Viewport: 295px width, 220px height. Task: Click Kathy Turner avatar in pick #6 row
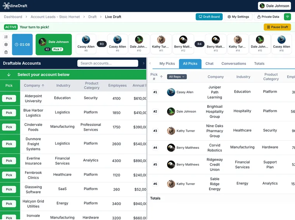tap(171, 184)
